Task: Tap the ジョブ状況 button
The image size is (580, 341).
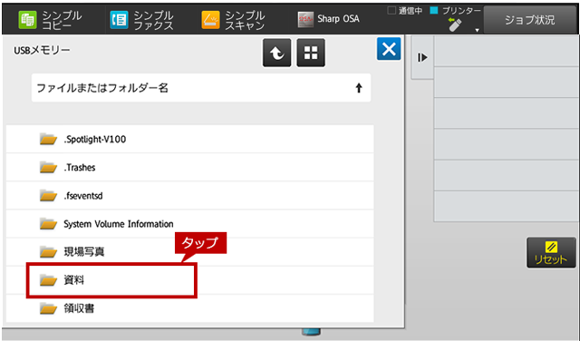Action: click(x=529, y=20)
